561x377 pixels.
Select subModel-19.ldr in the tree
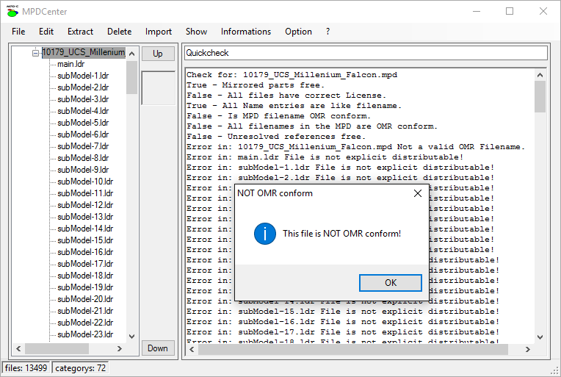85,287
